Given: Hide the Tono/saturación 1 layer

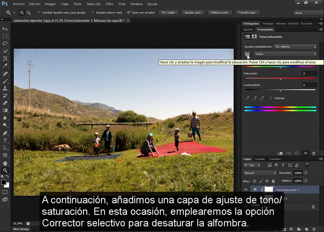Looking at the screenshot, I should pyautogui.click(x=246, y=189).
